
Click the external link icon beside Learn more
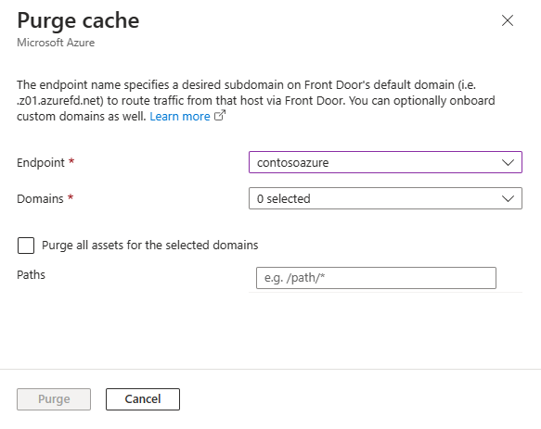pyautogui.click(x=220, y=116)
